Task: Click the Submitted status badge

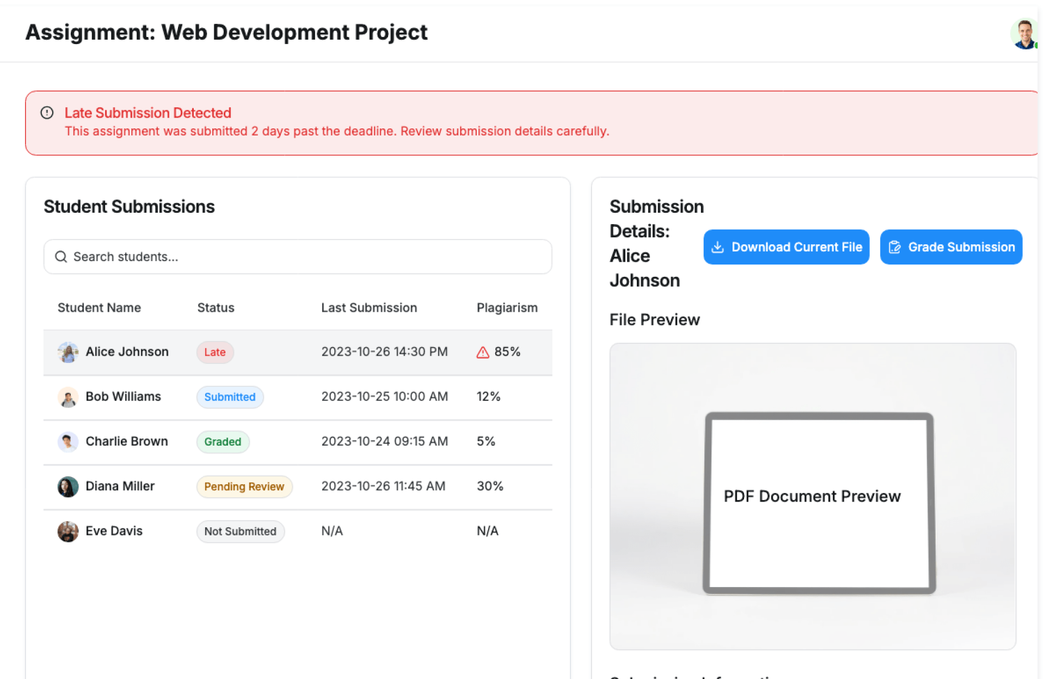Action: 229,397
